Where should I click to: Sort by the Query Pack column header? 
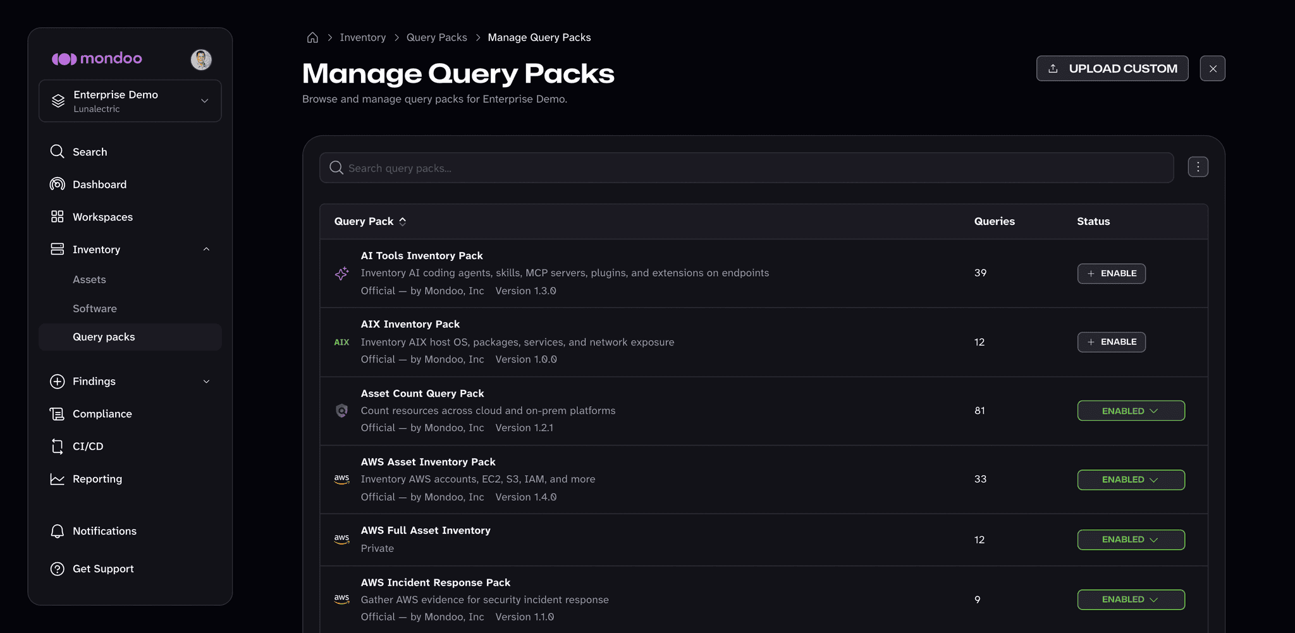370,221
